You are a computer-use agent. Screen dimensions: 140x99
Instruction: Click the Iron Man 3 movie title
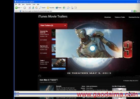tap(44, 80)
